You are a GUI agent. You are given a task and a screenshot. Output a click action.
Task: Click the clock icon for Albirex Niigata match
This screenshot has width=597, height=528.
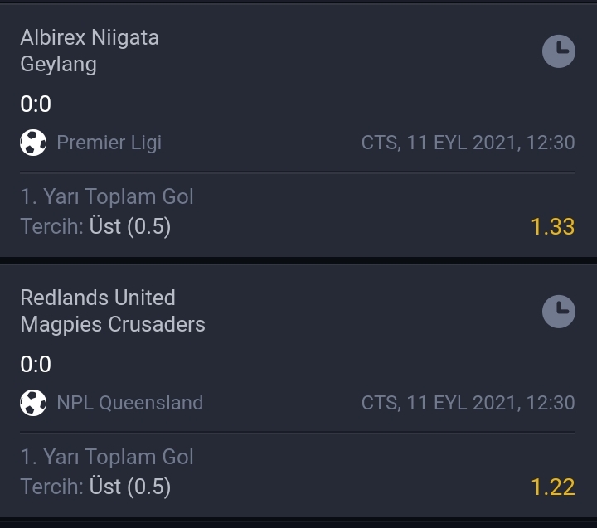tap(559, 51)
